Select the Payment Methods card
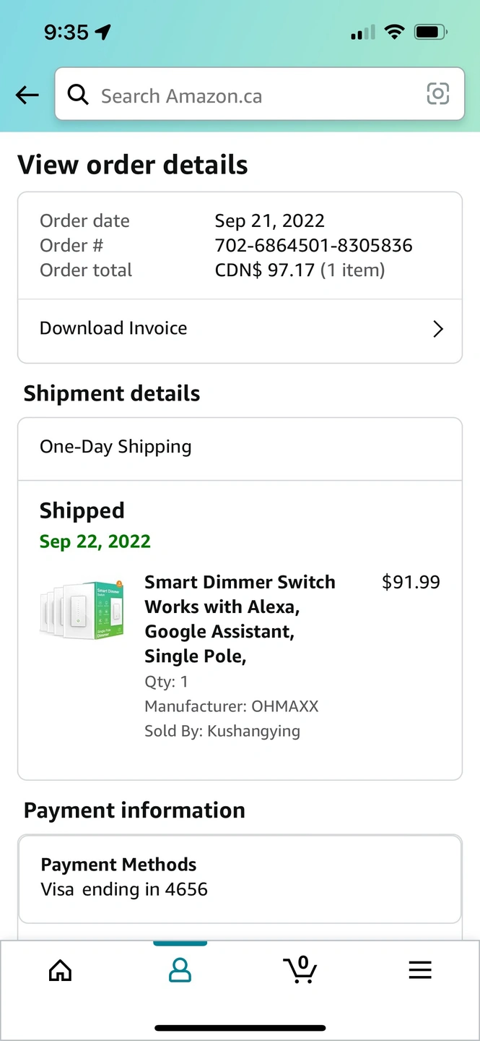The width and height of the screenshot is (480, 1041). (x=240, y=878)
